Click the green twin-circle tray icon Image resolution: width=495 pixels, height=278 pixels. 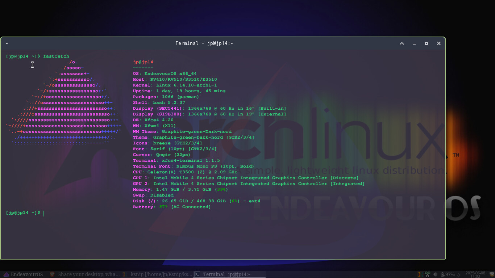point(428,274)
